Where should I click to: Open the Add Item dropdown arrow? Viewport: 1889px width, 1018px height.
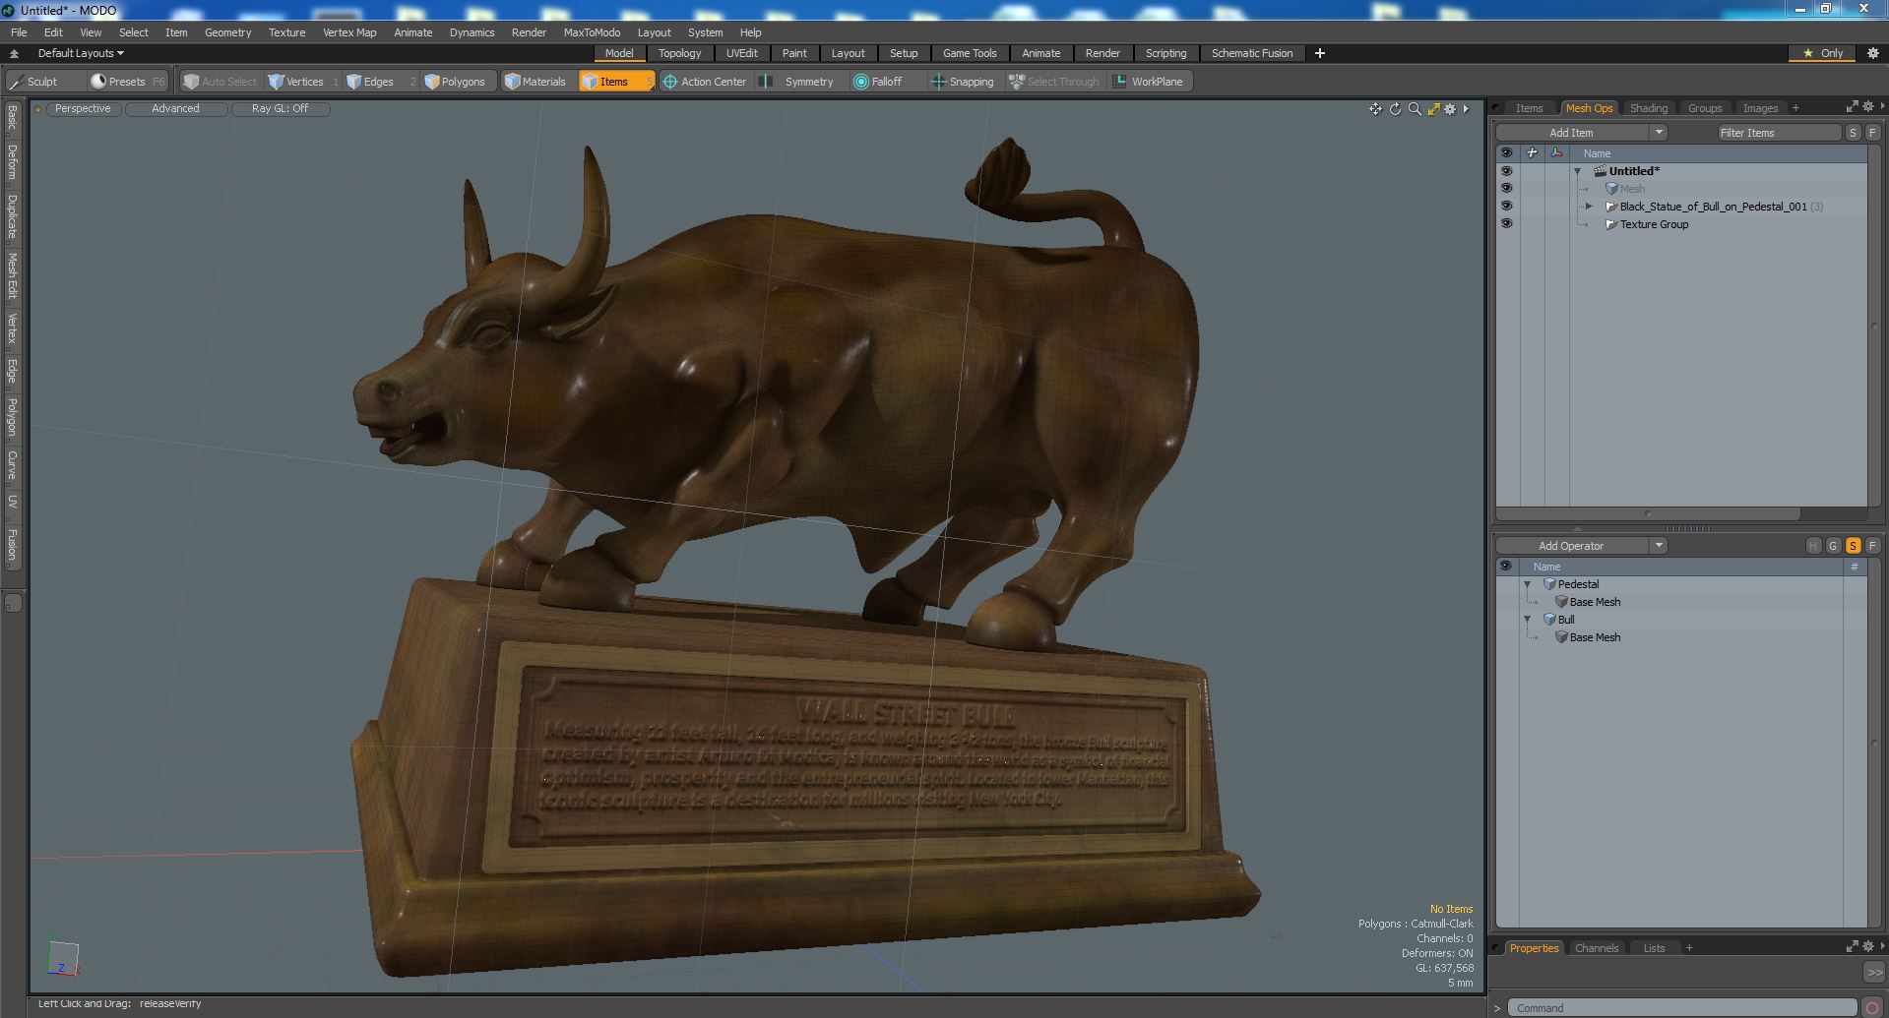pyautogui.click(x=1659, y=133)
